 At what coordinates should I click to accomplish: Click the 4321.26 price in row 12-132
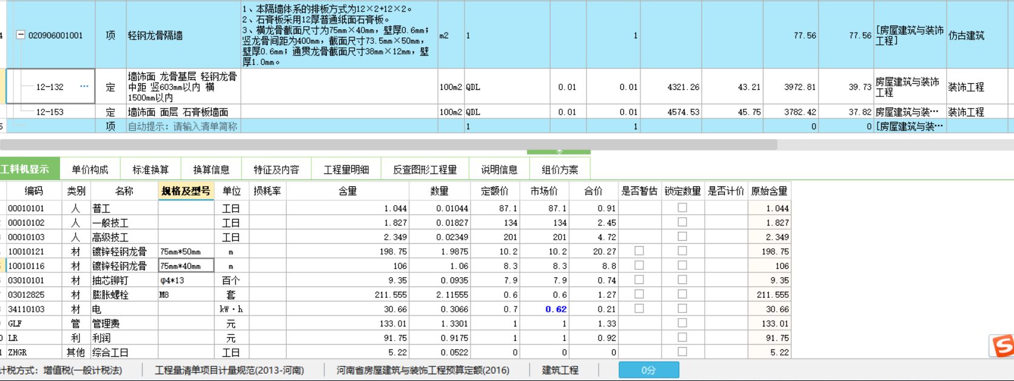click(683, 87)
